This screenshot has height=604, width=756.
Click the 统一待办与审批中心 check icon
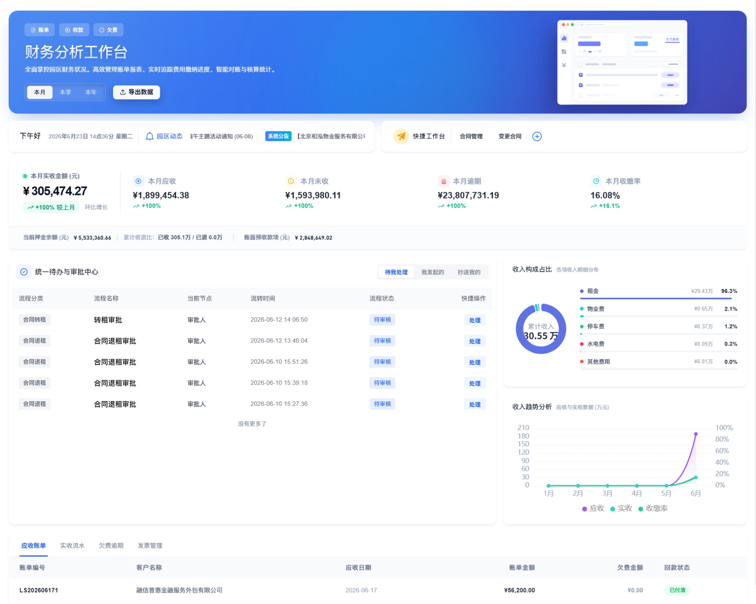[24, 272]
